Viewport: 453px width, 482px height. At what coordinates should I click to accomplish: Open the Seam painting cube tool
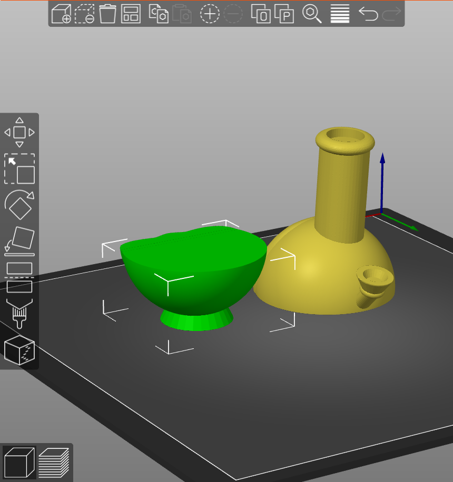(19, 350)
